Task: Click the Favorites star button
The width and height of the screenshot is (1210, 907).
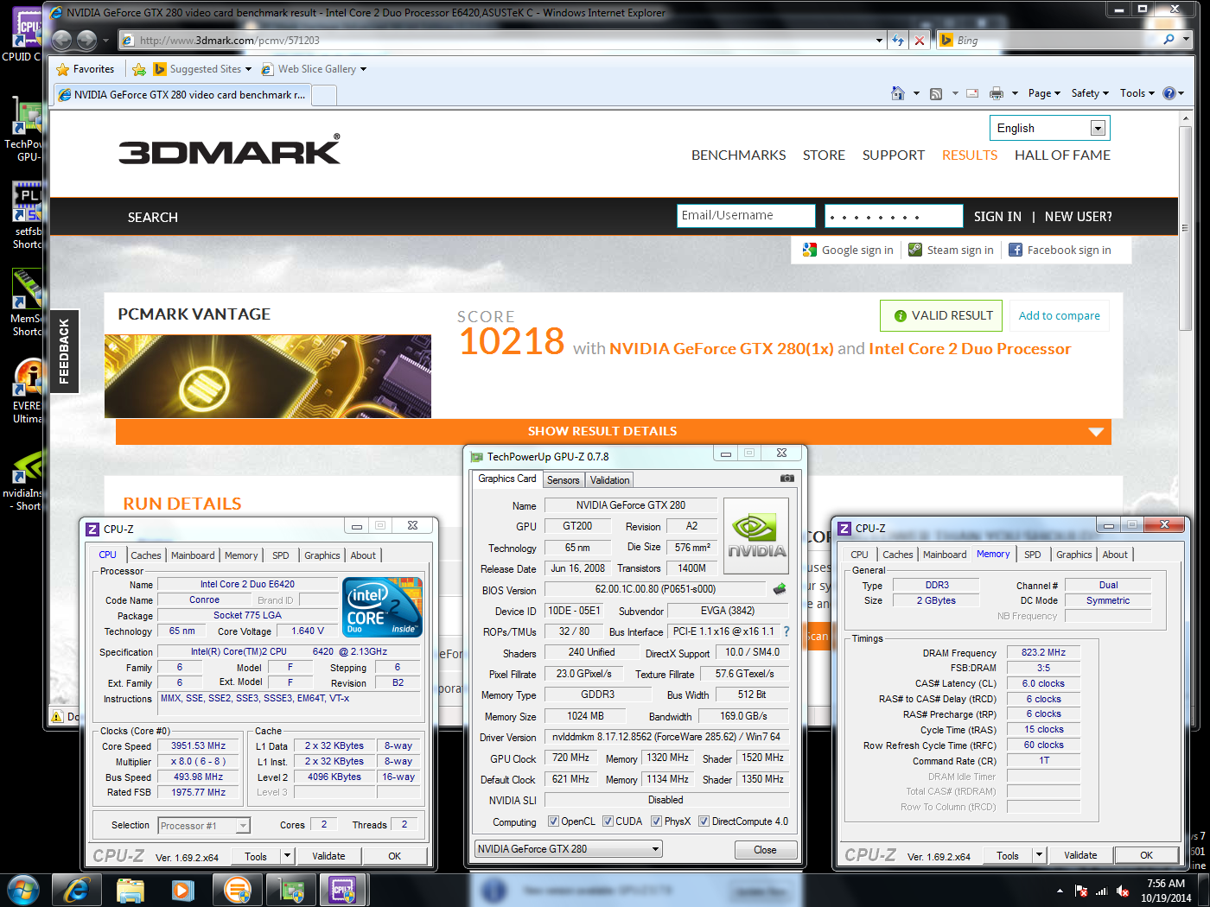Action: point(85,69)
